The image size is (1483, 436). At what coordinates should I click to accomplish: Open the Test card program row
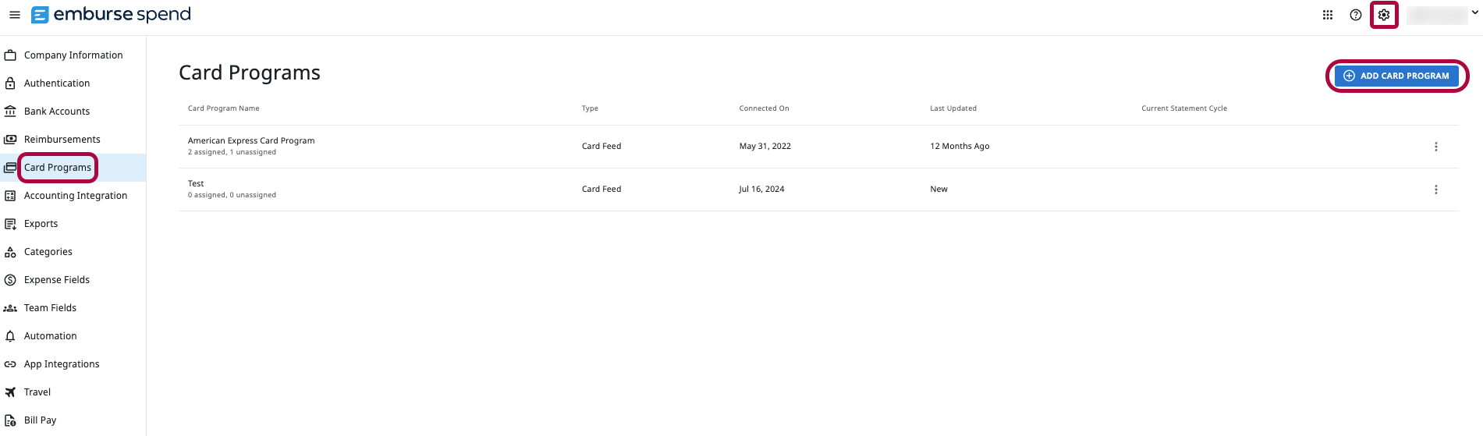(818, 190)
